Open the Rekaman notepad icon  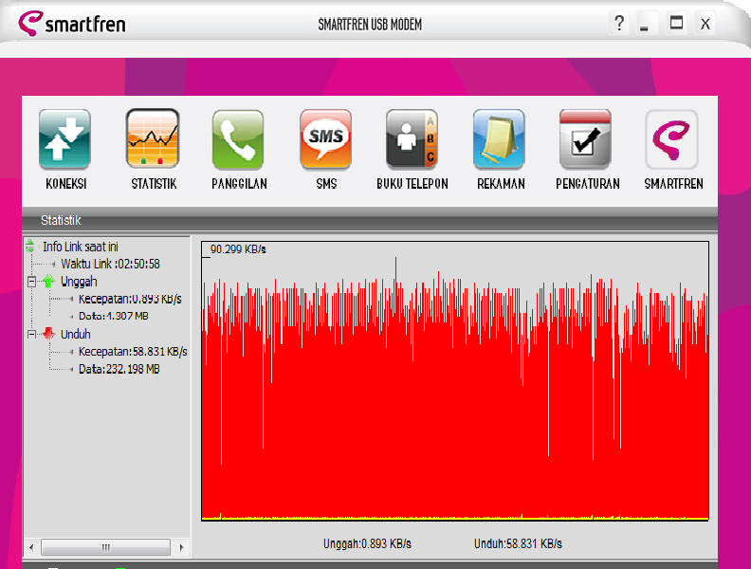[x=499, y=138]
